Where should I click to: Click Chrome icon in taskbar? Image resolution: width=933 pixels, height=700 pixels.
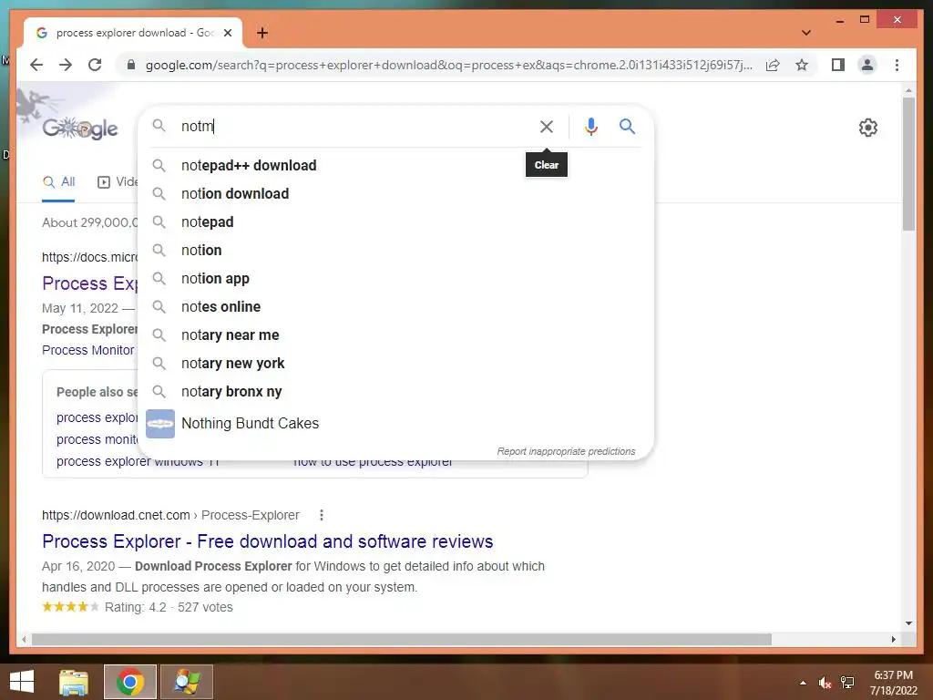[x=130, y=682]
